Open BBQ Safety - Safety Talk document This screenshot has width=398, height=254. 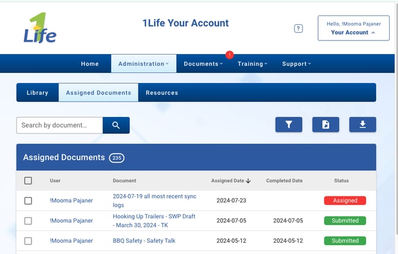click(144, 241)
